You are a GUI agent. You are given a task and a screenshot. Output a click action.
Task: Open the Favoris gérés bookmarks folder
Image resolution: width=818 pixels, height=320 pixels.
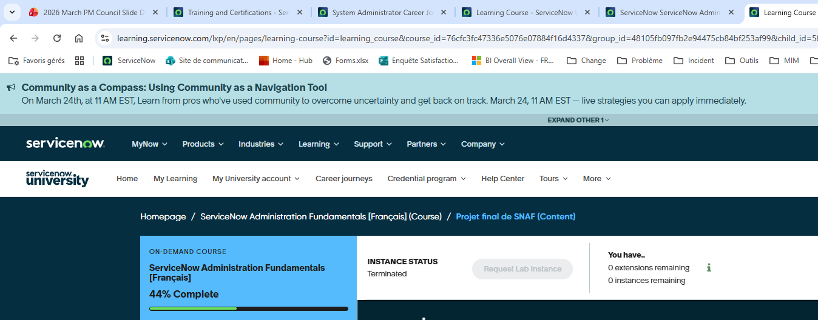pyautogui.click(x=37, y=61)
